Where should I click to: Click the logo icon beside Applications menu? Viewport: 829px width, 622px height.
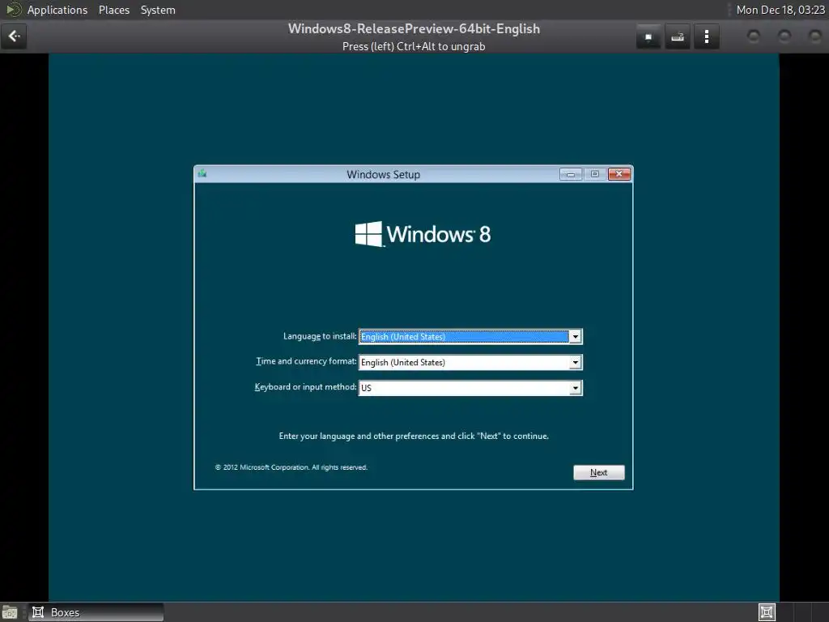13,10
